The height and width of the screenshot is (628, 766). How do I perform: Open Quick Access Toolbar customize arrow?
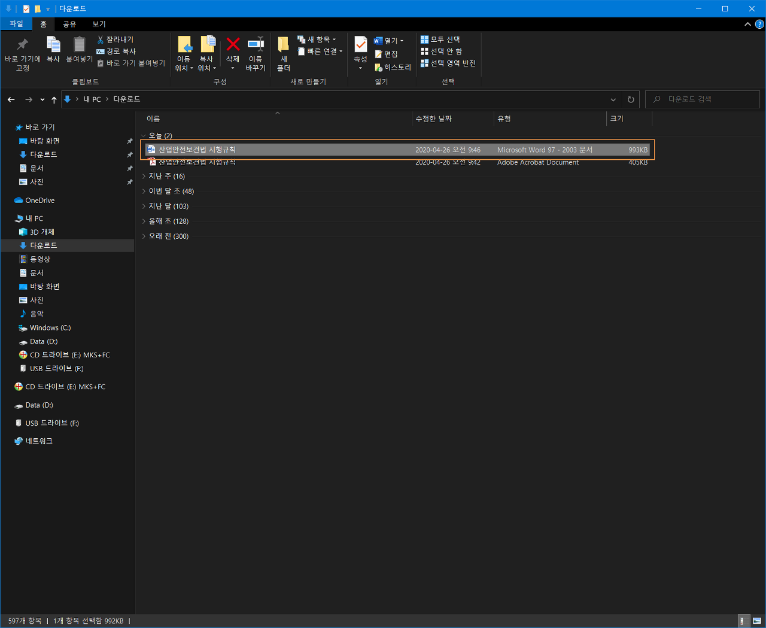point(48,9)
